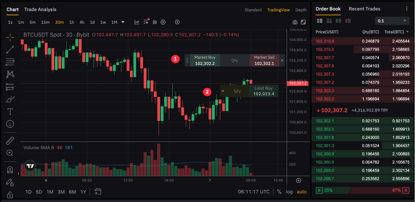The height and width of the screenshot is (202, 415).
Task: Toggle the log scale option
Action: (x=289, y=192)
